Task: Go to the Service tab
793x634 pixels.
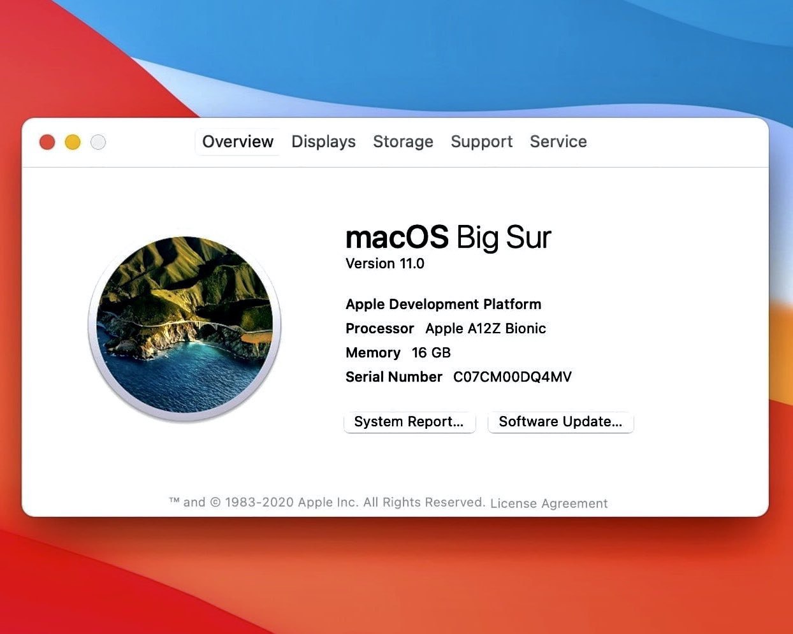Action: (x=558, y=141)
